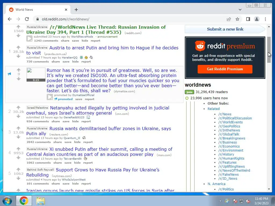Click the Israel/Palestine flair tag

tap(37, 108)
